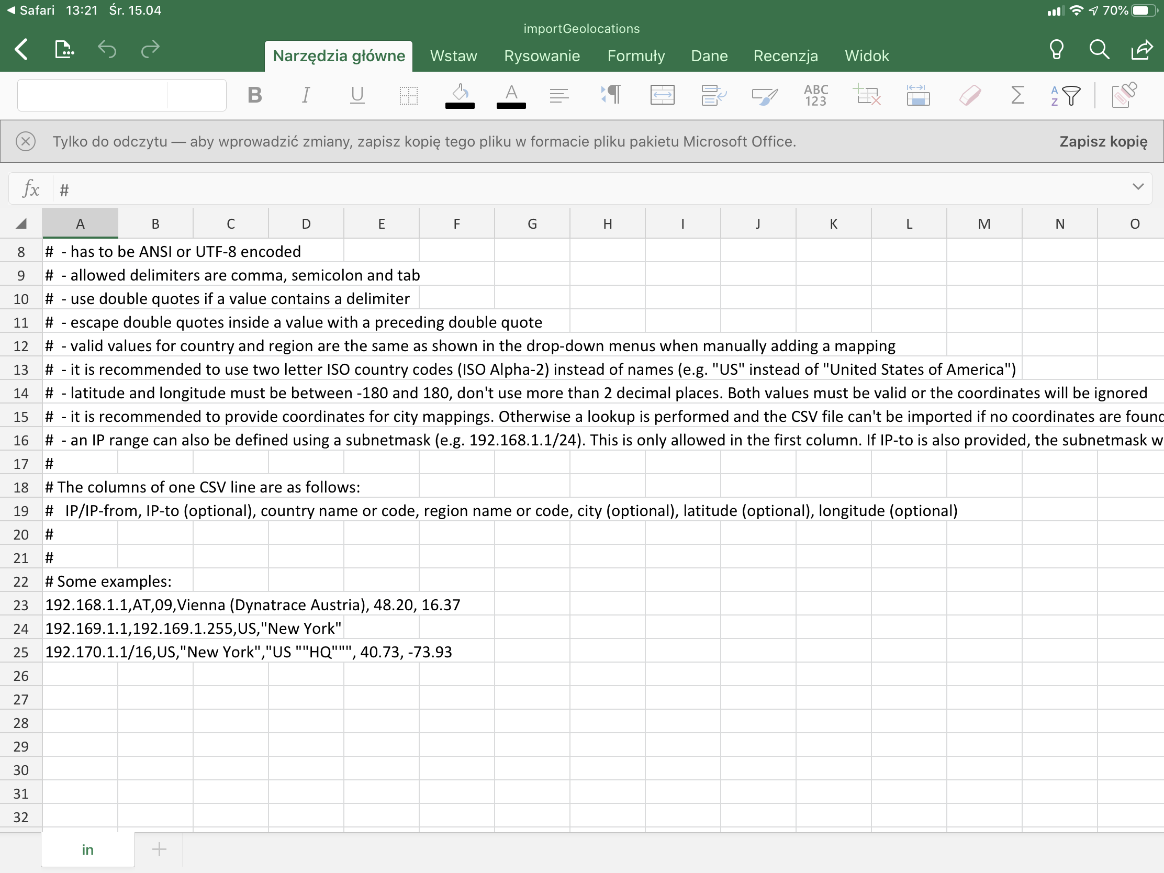Dismiss the read-only notification bar

point(26,141)
